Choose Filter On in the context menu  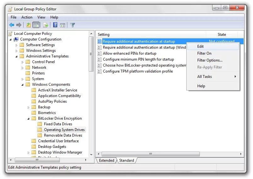[x=213, y=53]
